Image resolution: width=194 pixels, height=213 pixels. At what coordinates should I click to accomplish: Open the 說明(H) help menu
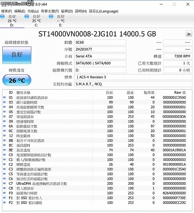pos(81,11)
